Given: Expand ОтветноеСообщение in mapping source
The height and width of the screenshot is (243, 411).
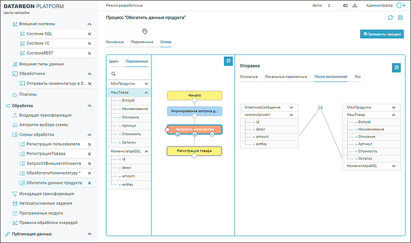Looking at the screenshot, I should (x=291, y=107).
